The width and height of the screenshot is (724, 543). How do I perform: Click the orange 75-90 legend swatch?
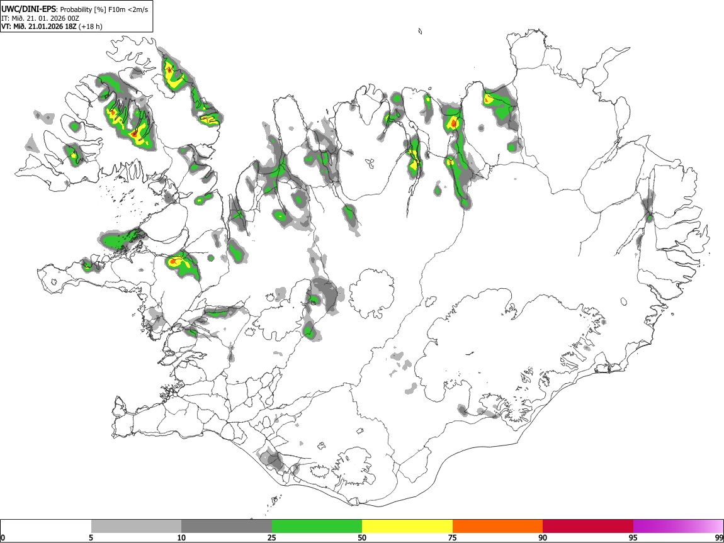tap(497, 527)
